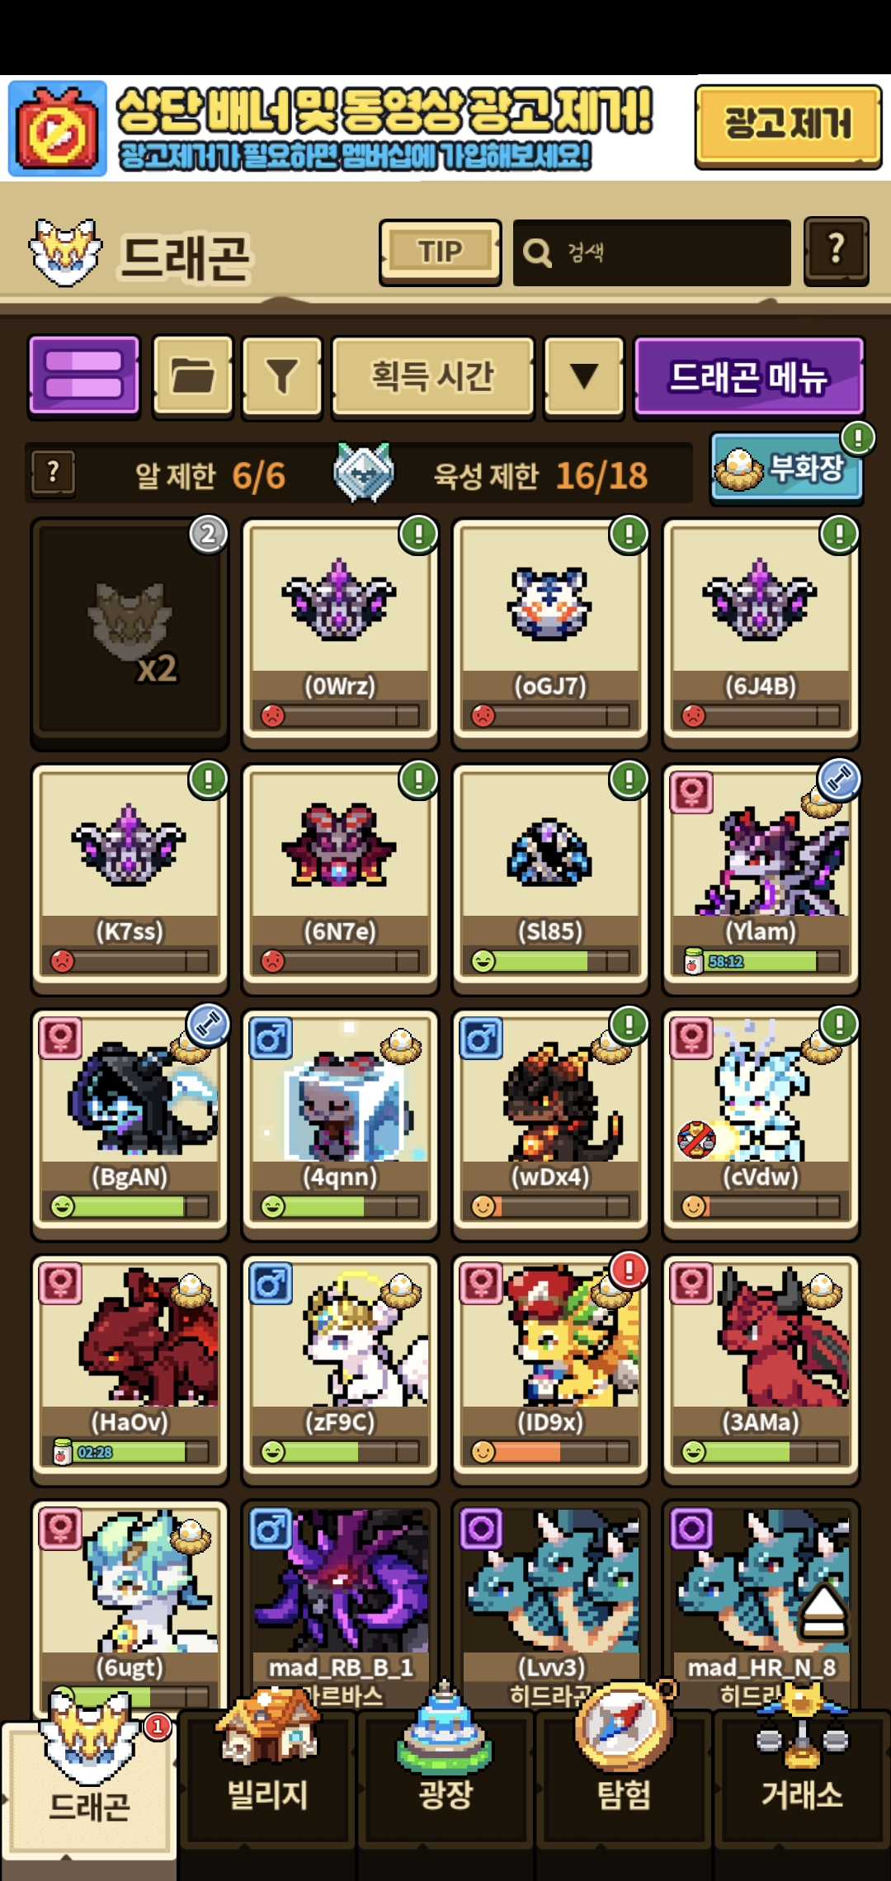Open the folder icon button

pyautogui.click(x=193, y=375)
